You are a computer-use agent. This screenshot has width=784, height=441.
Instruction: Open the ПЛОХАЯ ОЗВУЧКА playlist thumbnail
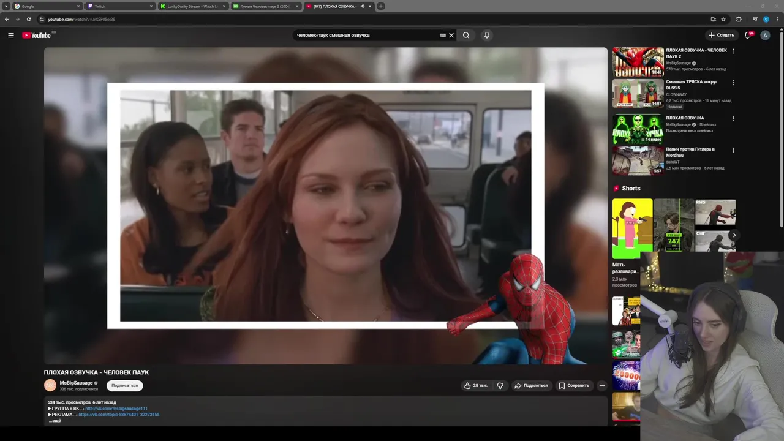[x=638, y=129]
